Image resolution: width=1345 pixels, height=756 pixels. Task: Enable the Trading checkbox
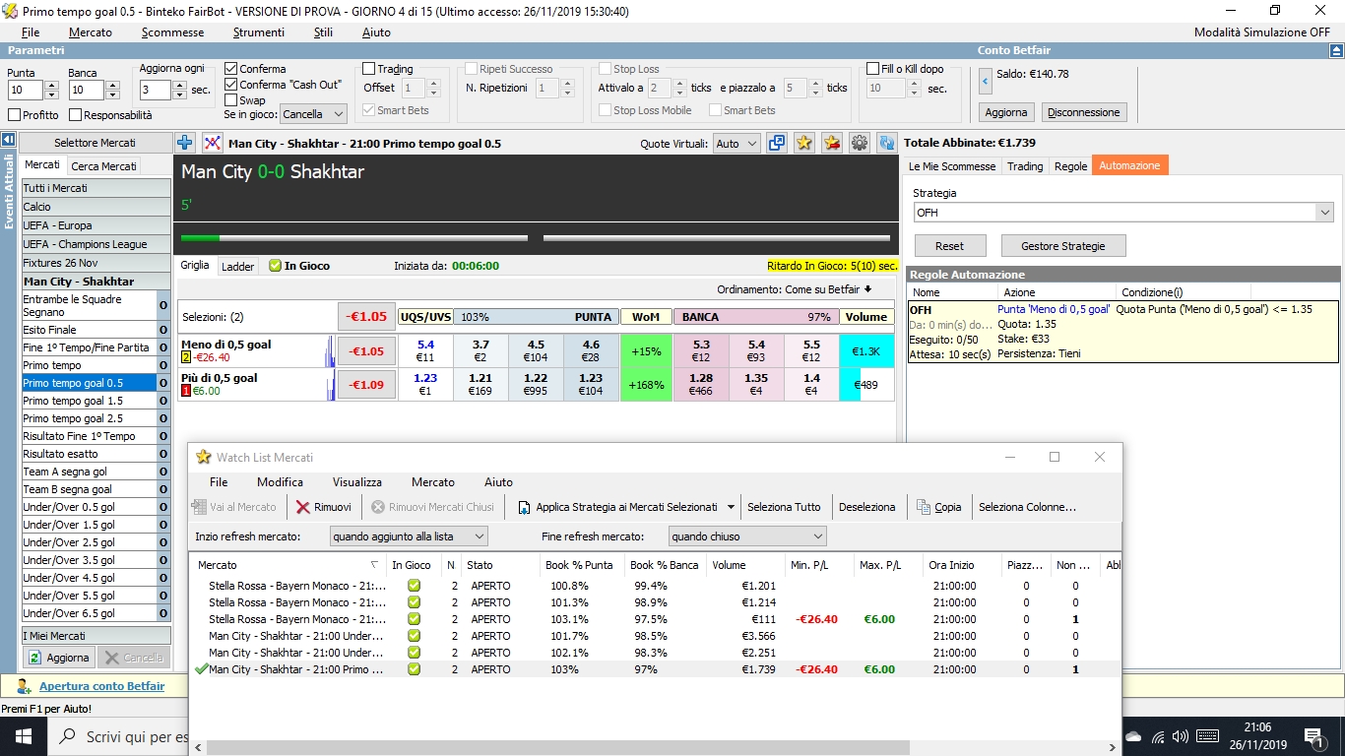(368, 69)
